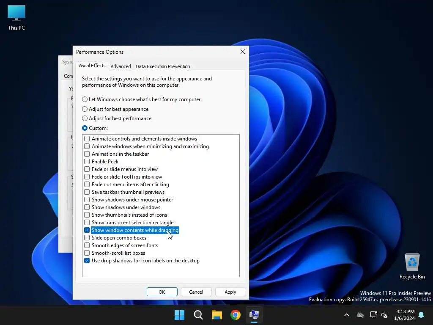433x325 pixels.
Task: Check Save taskbar thumbnail previews
Action: click(87, 192)
